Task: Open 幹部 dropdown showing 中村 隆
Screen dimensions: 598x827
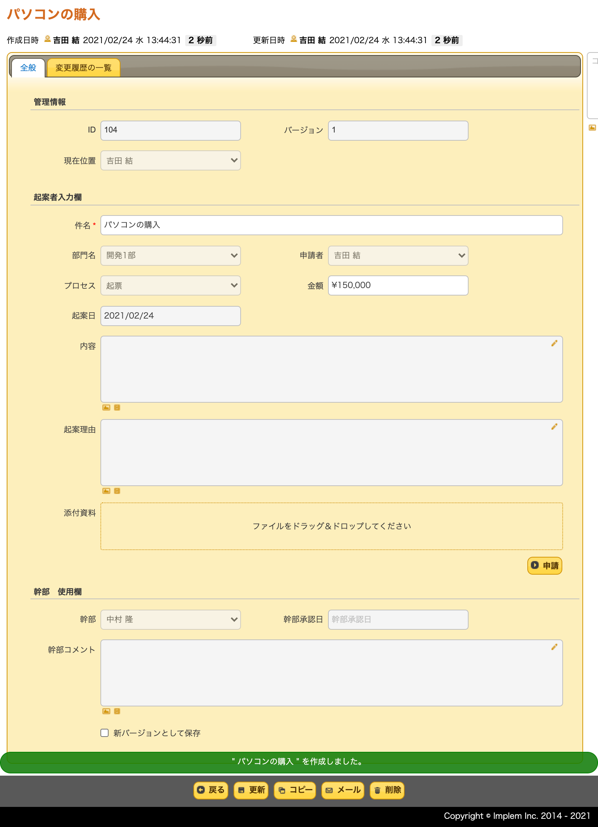Action: [x=171, y=620]
